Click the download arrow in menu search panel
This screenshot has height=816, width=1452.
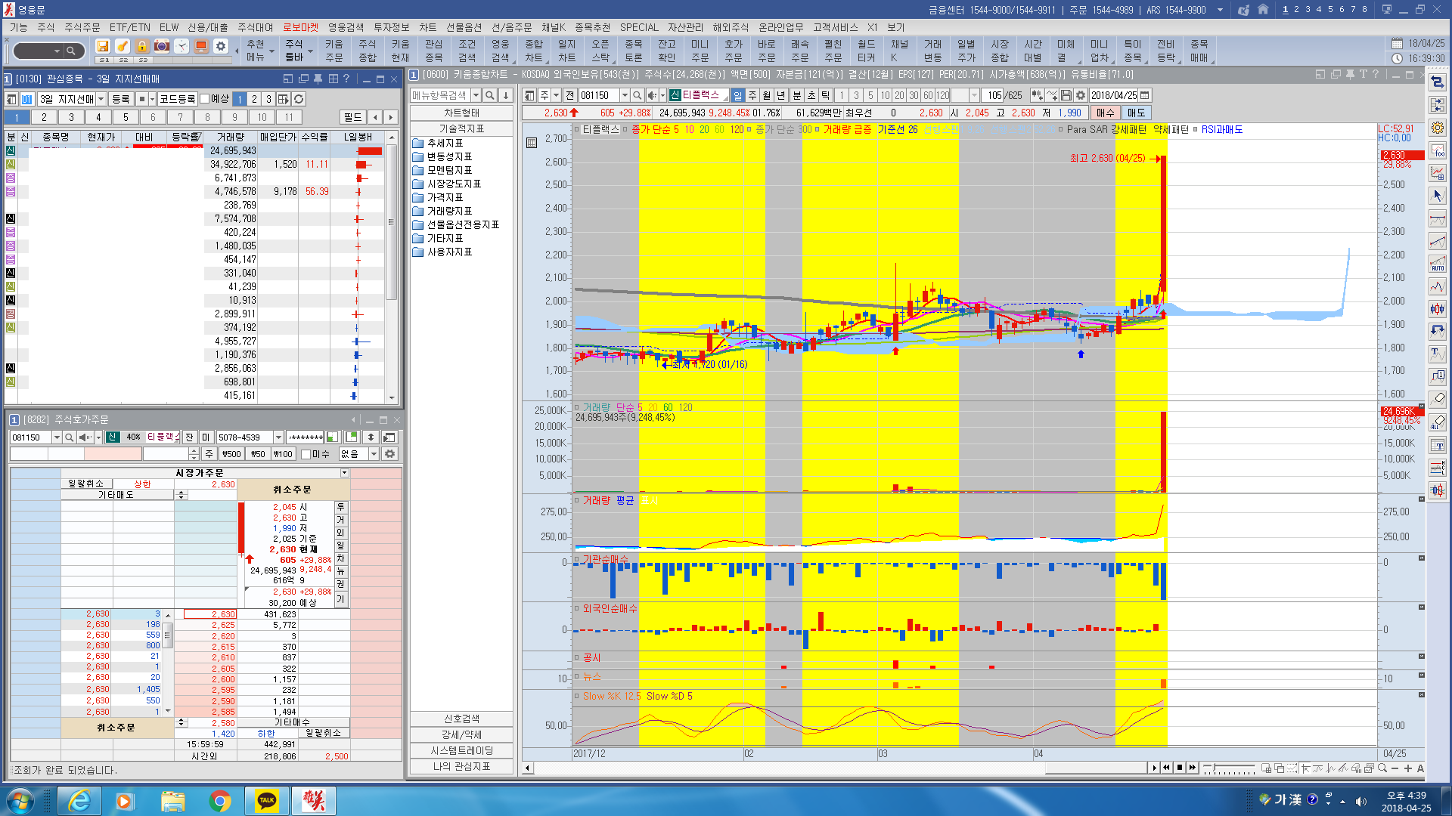[506, 95]
